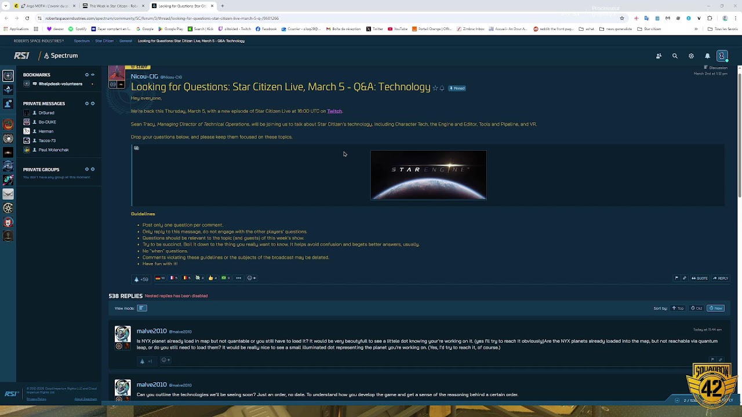Open the browser extensions puzzle icon
742x417 pixels.
710,18
